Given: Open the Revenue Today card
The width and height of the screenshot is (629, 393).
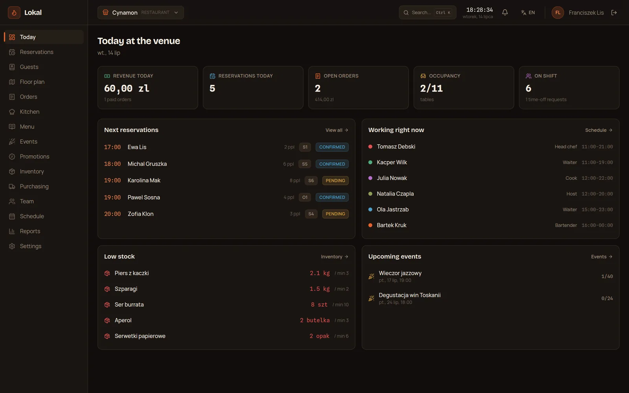Looking at the screenshot, I should [148, 88].
